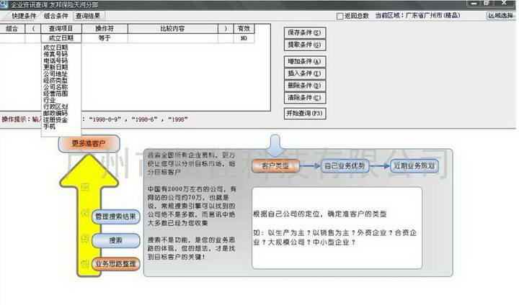This screenshot has width=519, height=305.
Task: Select 行业 in the dropdown list
Action: pos(50,100)
